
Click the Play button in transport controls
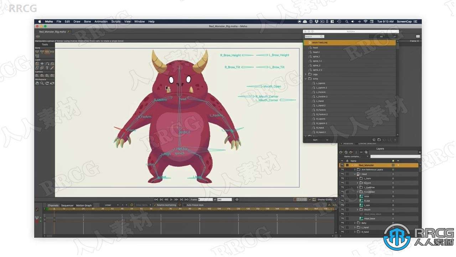click(171, 200)
